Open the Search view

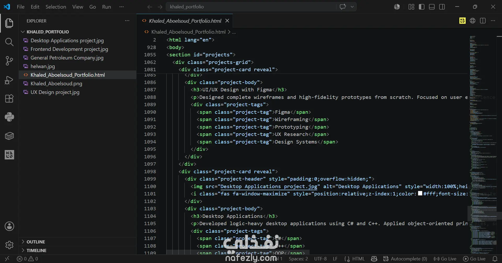(9, 42)
